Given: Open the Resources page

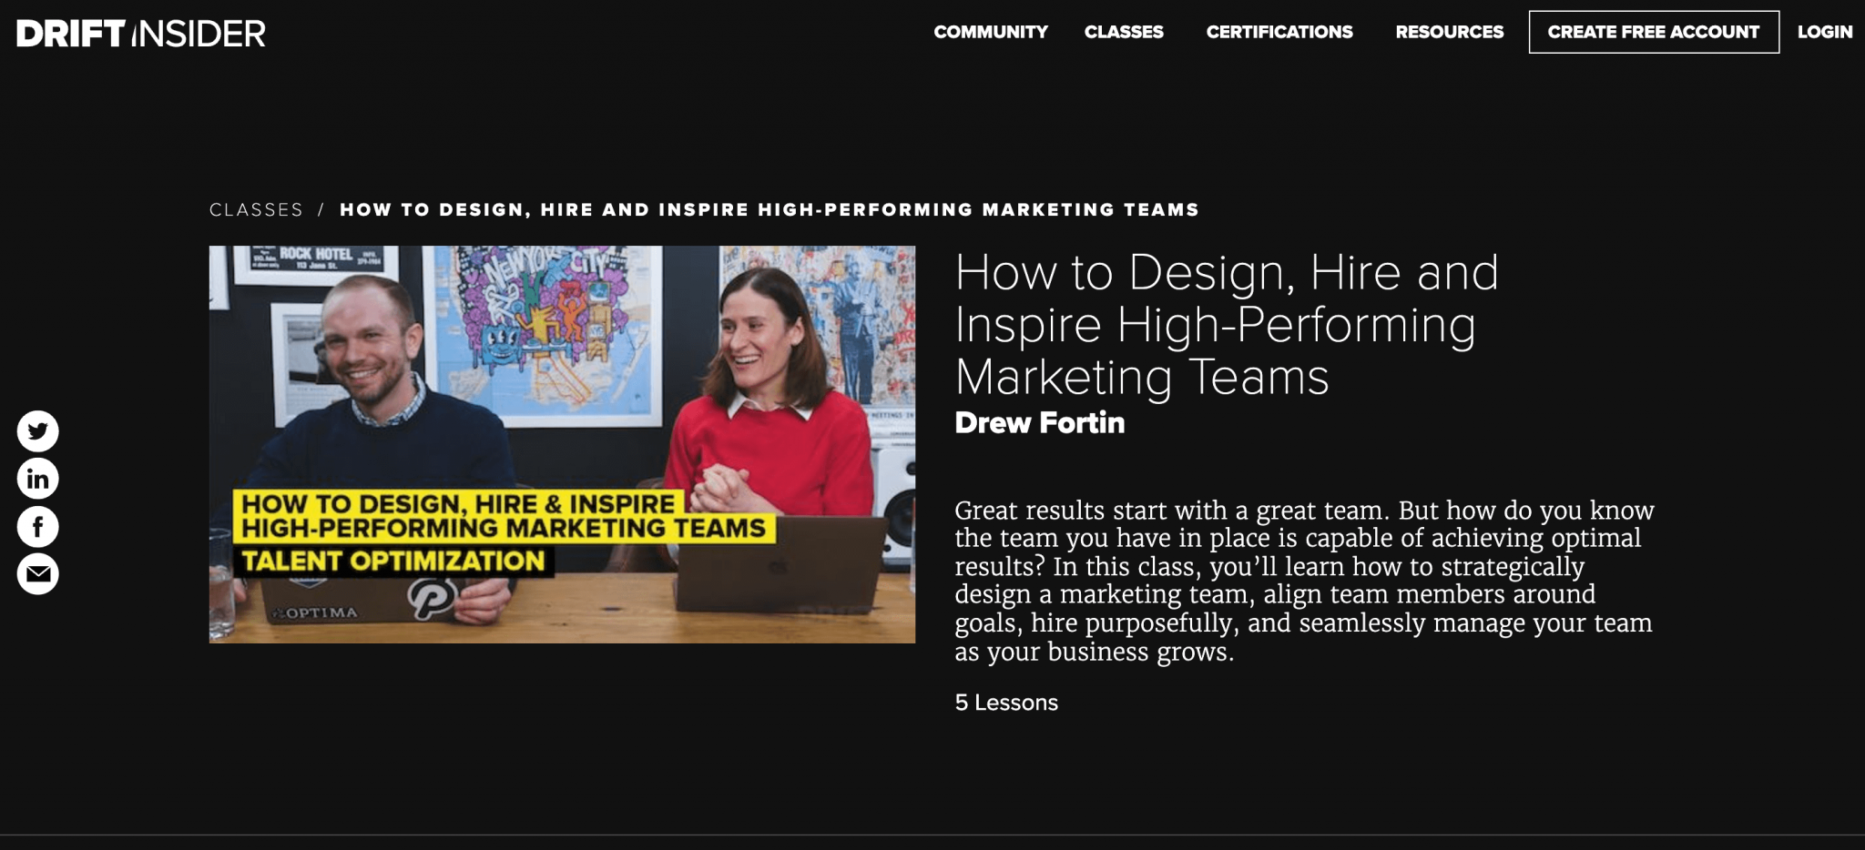Looking at the screenshot, I should (x=1449, y=32).
